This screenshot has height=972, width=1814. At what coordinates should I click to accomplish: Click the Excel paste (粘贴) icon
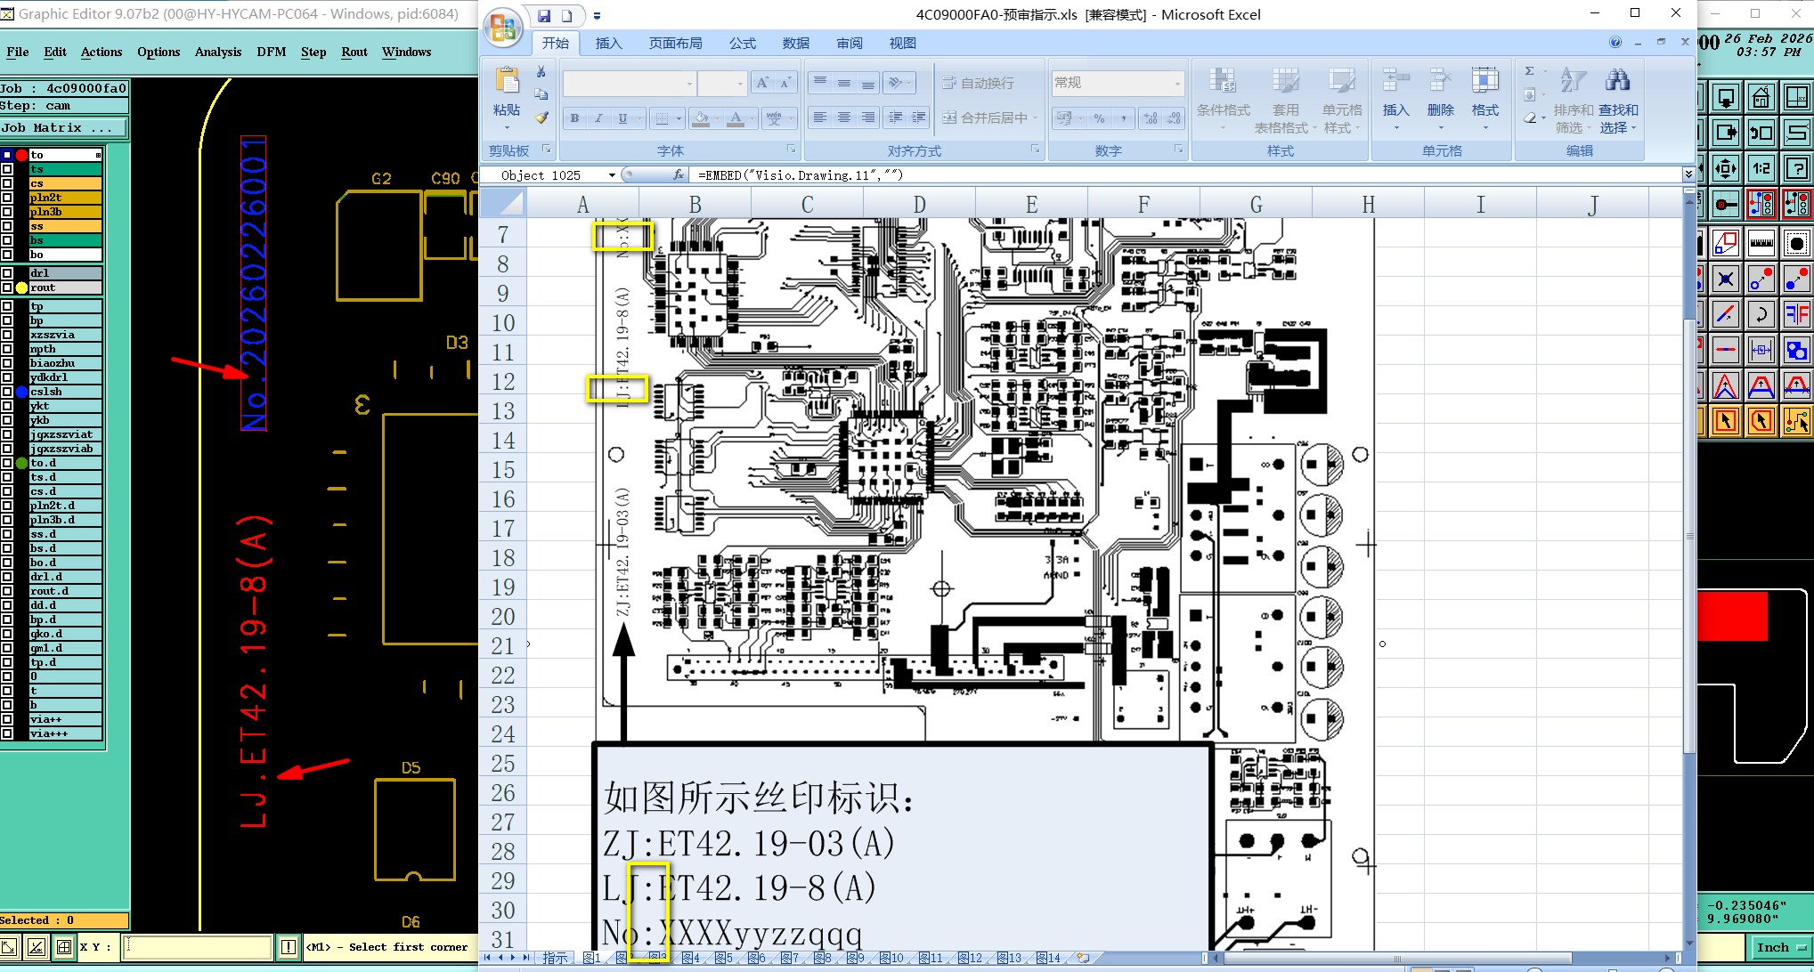click(507, 82)
